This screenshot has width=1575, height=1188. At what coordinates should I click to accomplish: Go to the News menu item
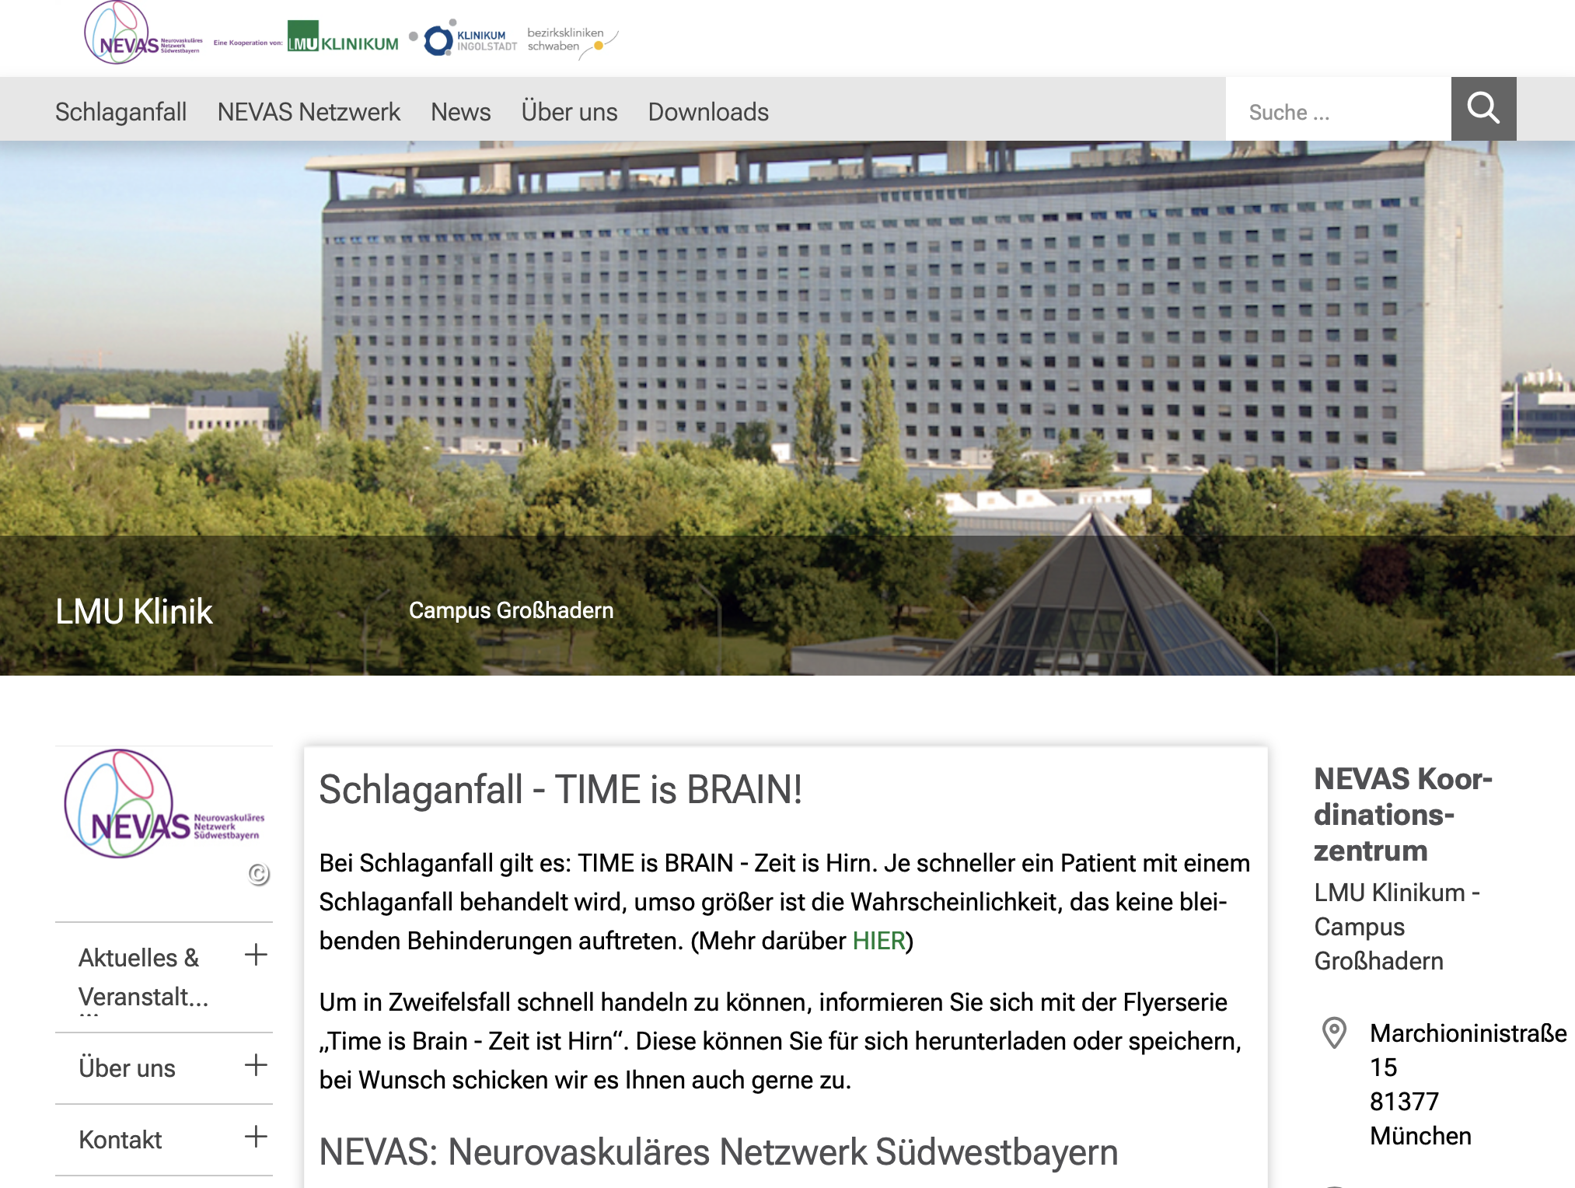coord(461,112)
